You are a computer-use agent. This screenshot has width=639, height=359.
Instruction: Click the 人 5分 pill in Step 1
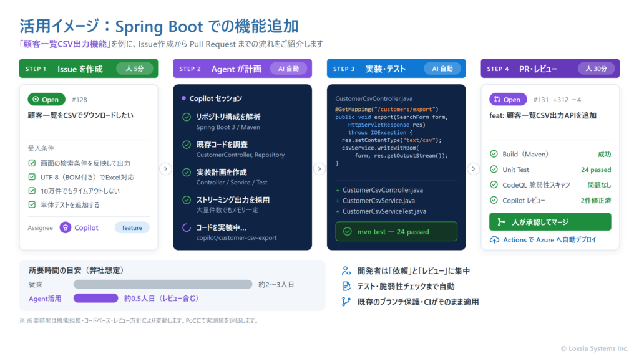(x=135, y=69)
